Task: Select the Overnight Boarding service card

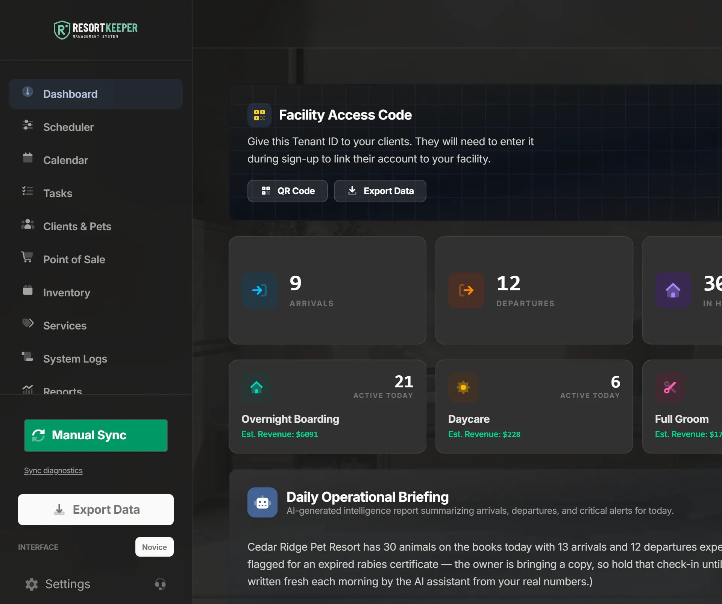Action: point(328,407)
